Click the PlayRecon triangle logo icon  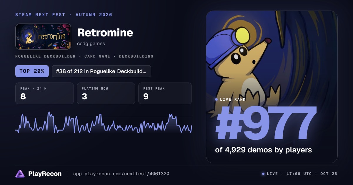(20, 174)
